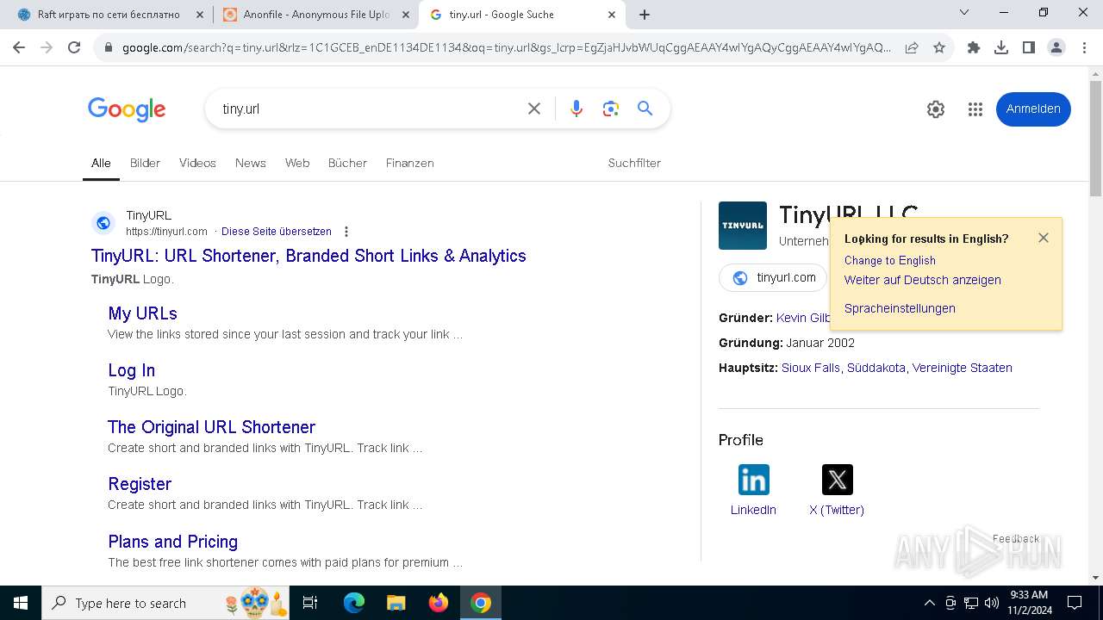The width and height of the screenshot is (1103, 620).
Task: Open the Plans and Pricing sitelink
Action: click(172, 542)
